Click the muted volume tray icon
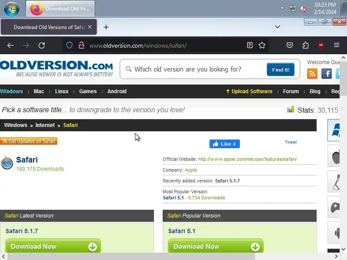Image resolution: width=347 pixels, height=260 pixels. 303,9
